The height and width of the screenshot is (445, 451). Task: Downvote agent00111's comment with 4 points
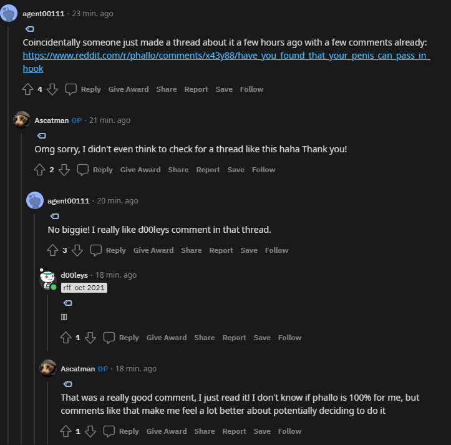(x=52, y=89)
